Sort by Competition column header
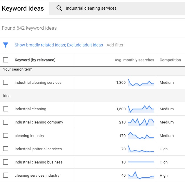 click(170, 60)
